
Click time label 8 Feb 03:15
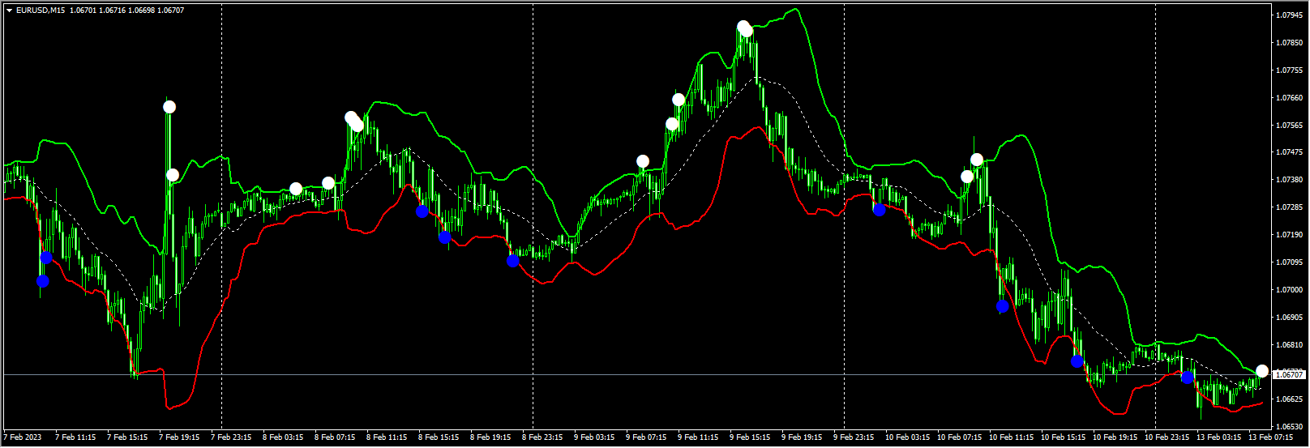click(283, 437)
